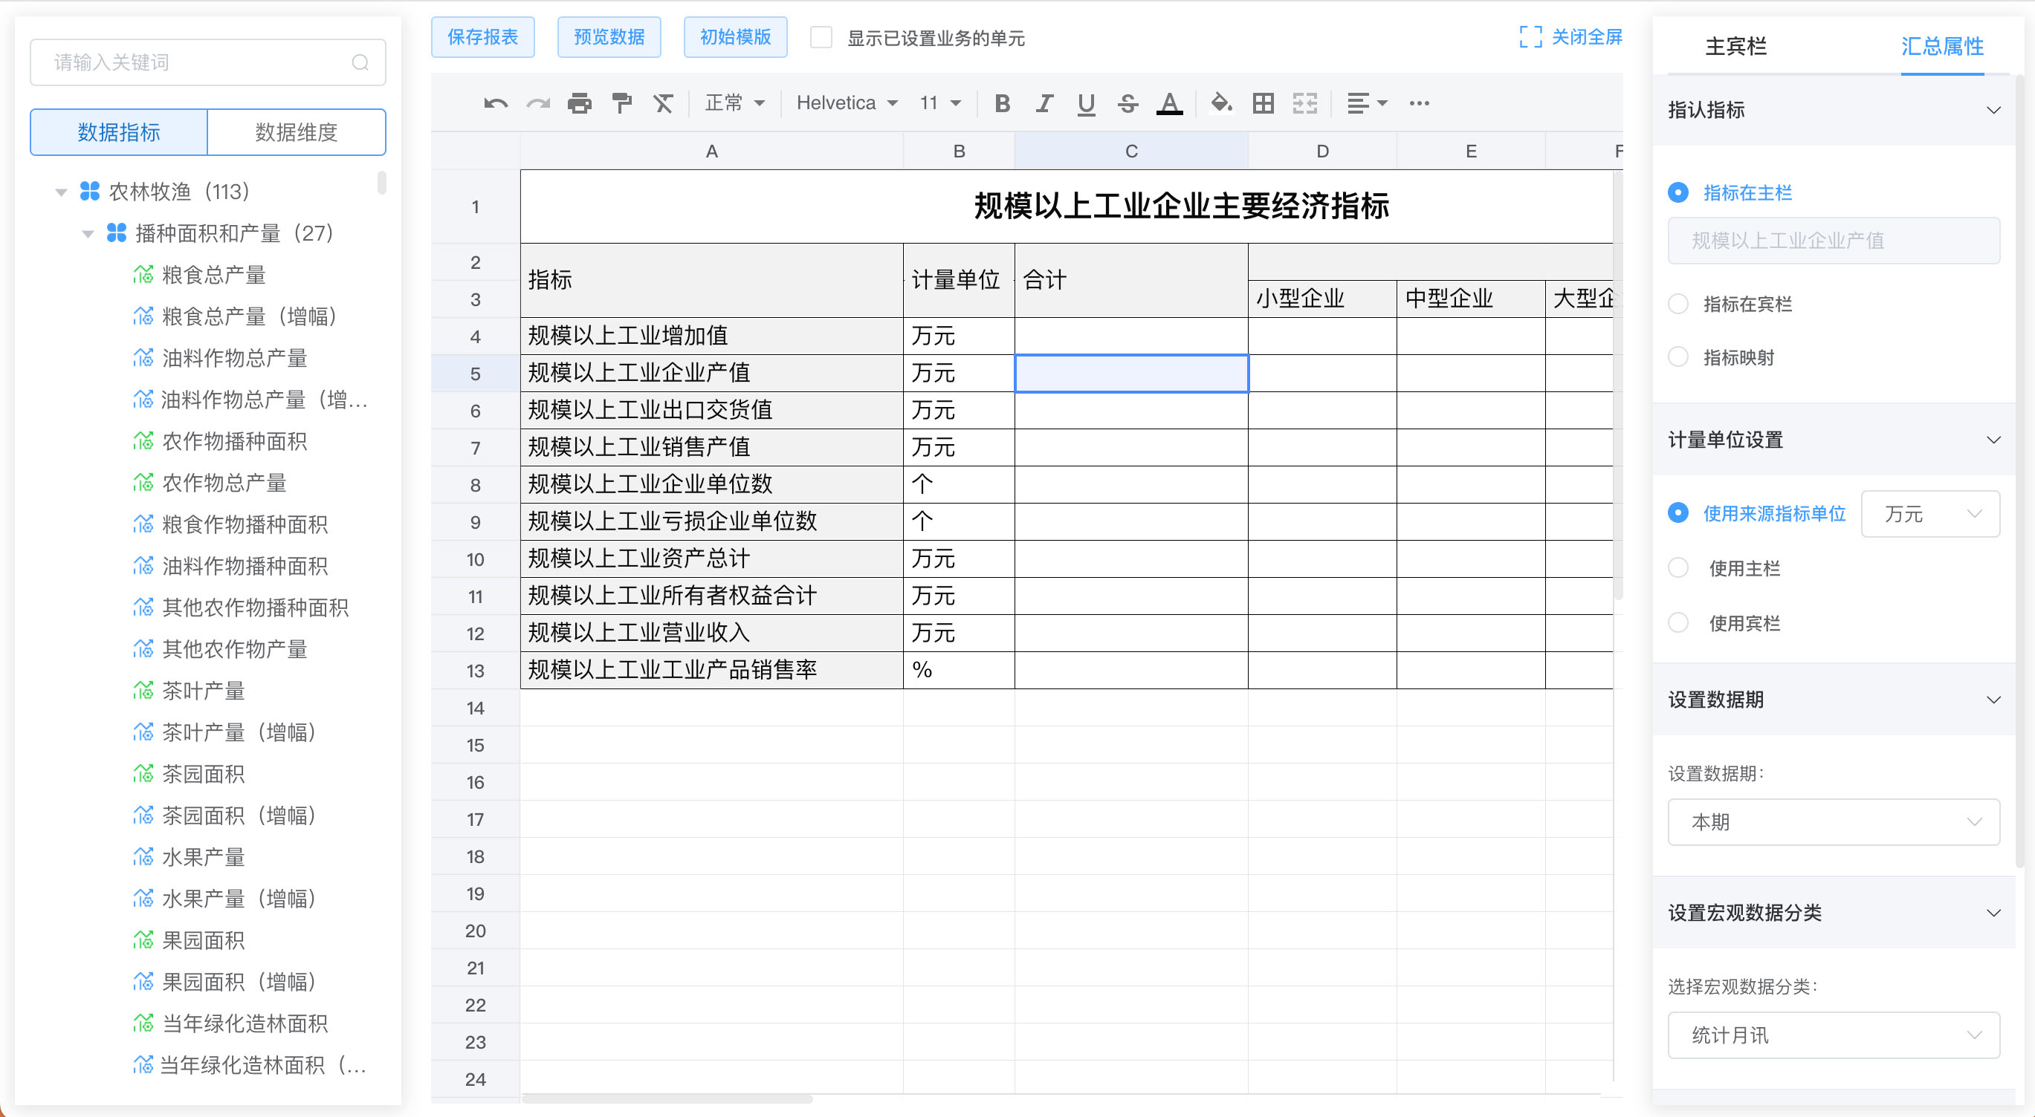Select the Format Painter icon
The image size is (2035, 1117).
(x=621, y=102)
